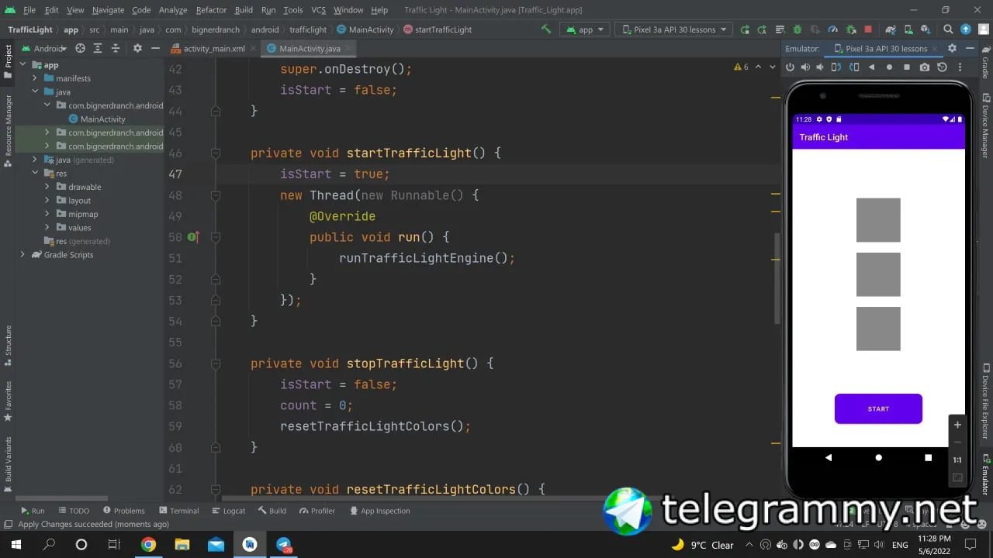
Task: Open the Pixel 3a API 30 device dropdown
Action: (673, 29)
